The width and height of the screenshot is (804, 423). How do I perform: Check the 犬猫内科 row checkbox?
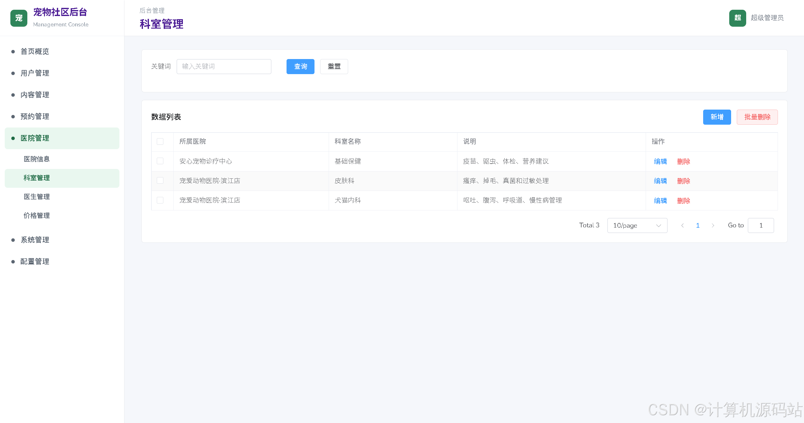pyautogui.click(x=160, y=200)
